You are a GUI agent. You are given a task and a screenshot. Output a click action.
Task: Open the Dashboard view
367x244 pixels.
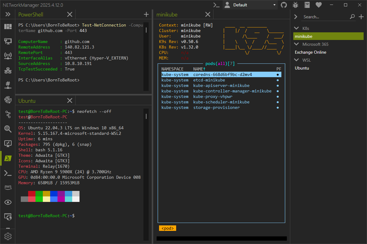tap(8, 27)
